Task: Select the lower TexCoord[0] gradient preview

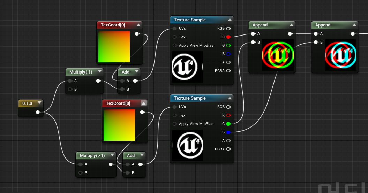Action: point(119,125)
